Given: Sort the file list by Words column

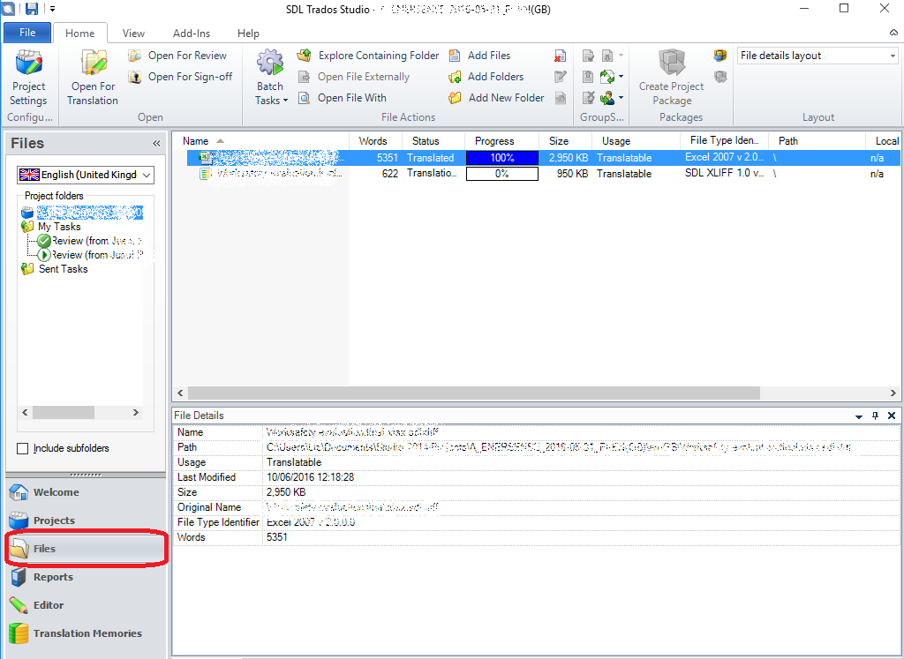Looking at the screenshot, I should [373, 141].
